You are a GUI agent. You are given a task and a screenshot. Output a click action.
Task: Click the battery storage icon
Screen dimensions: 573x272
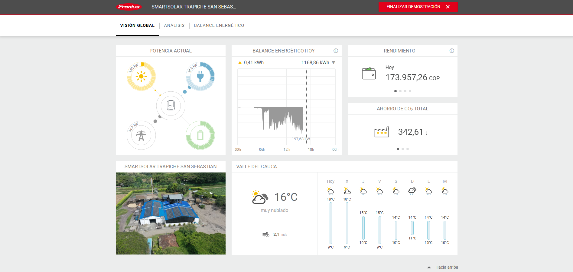point(200,135)
